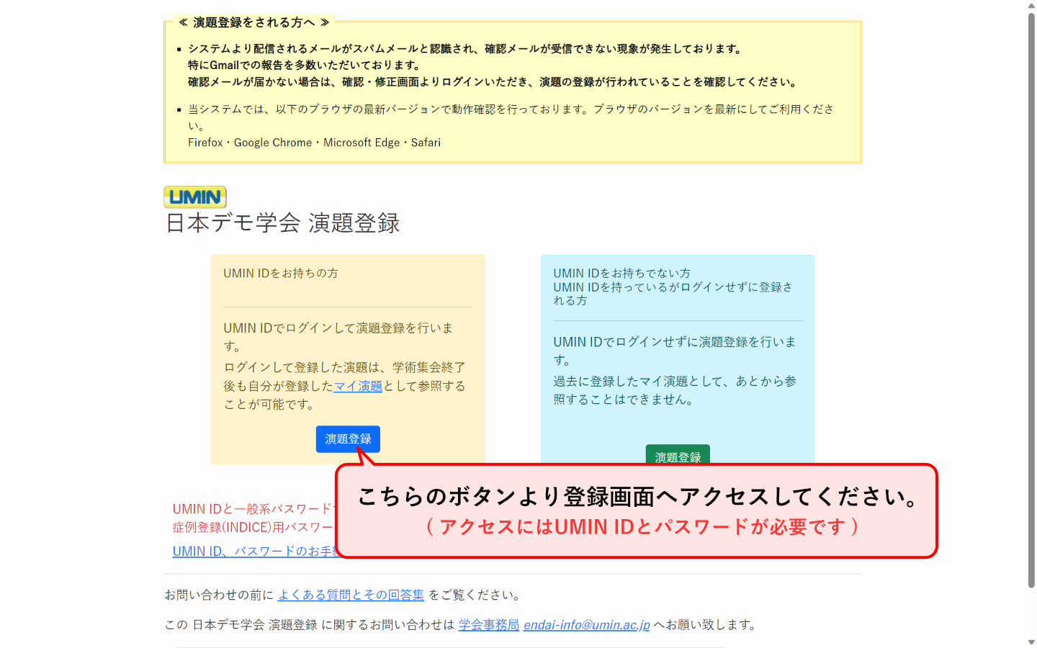
Task: Click the UMIN logo icon
Action: pos(194,197)
